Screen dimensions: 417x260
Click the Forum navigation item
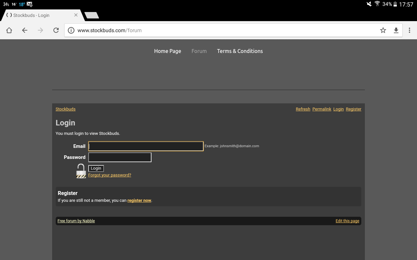[199, 51]
